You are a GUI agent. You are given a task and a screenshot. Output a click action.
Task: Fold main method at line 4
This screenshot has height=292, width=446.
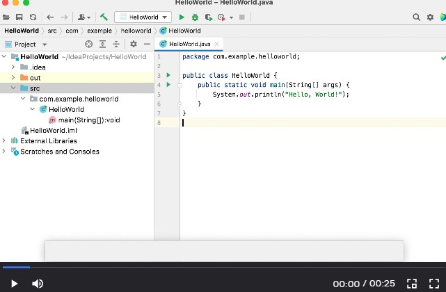click(180, 85)
